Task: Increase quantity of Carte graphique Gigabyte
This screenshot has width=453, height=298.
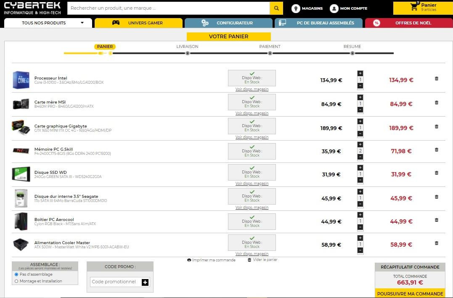Action: [x=360, y=121]
